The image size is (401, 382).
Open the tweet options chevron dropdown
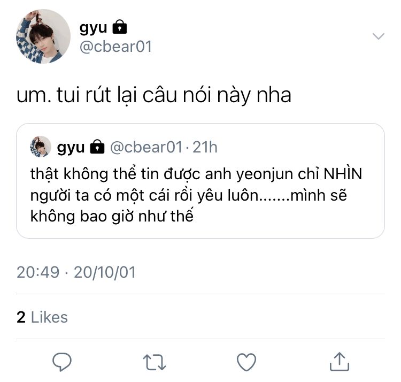[x=379, y=36]
